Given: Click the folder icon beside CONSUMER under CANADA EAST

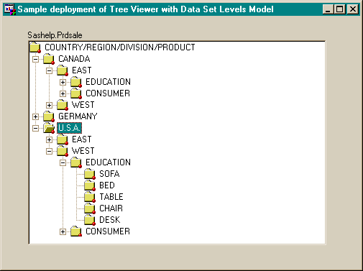Looking at the screenshot, I should pyautogui.click(x=76, y=93).
